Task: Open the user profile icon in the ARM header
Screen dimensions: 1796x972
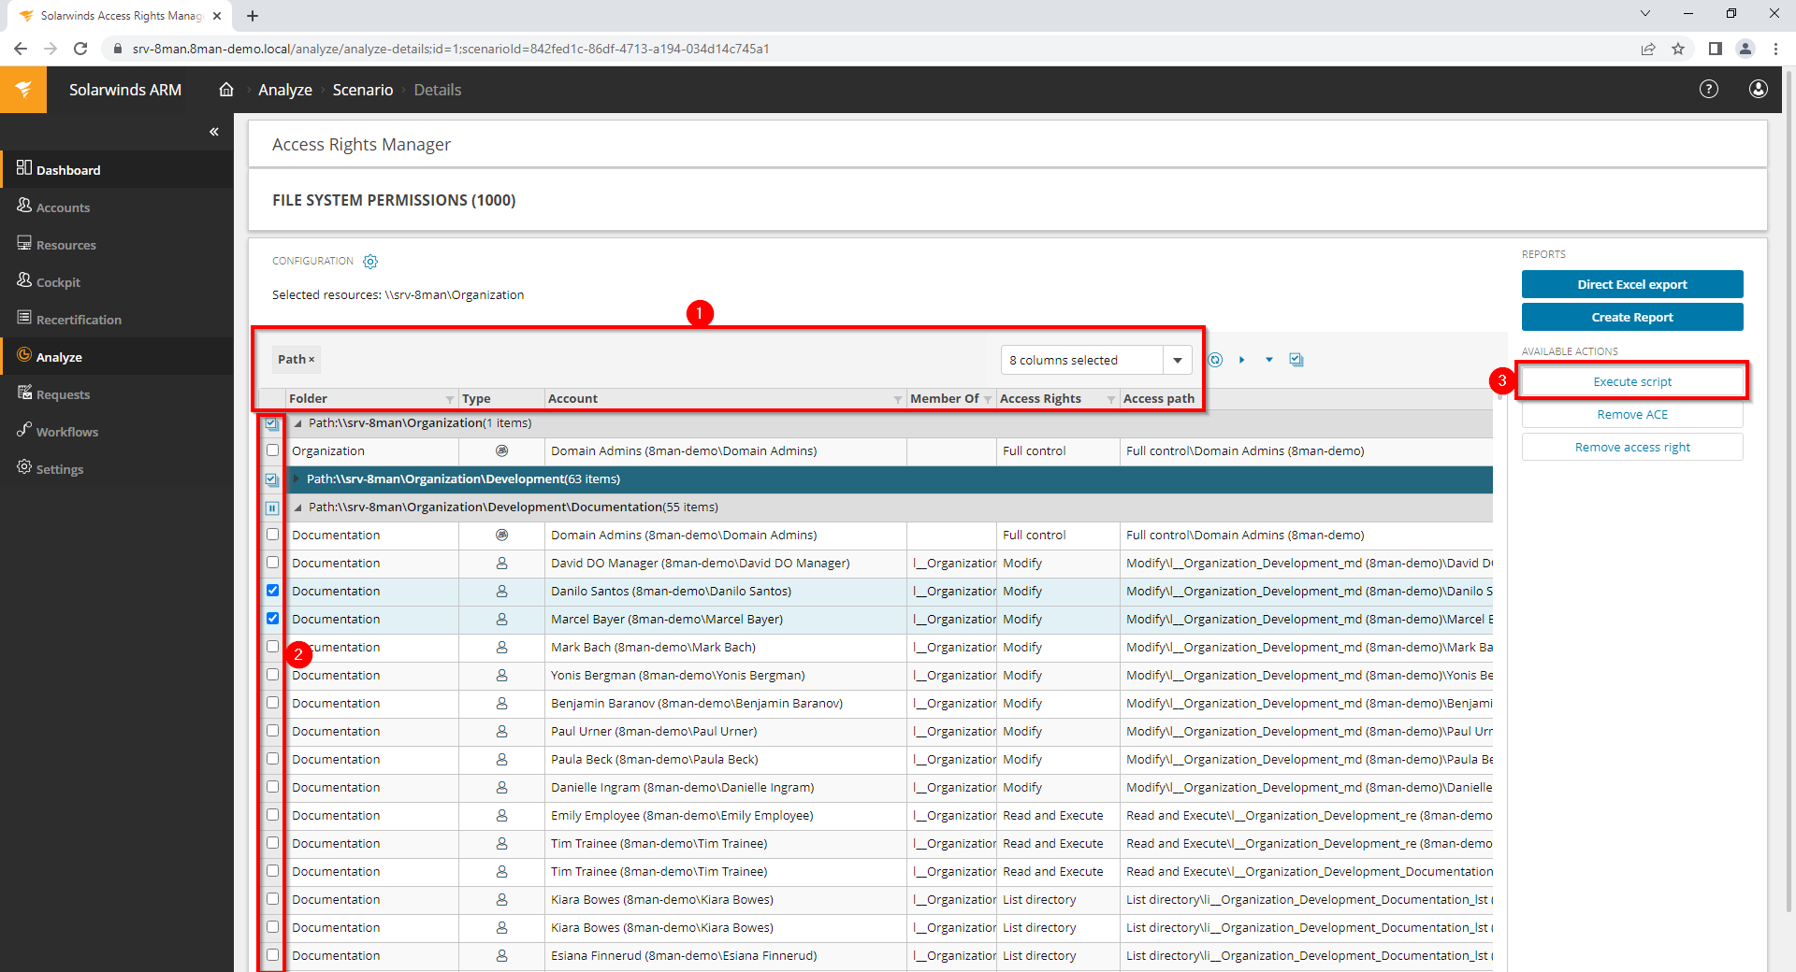Action: click(x=1758, y=89)
